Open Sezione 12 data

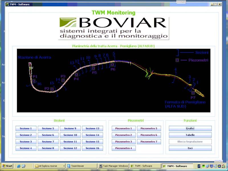pyautogui.click(x=70, y=148)
